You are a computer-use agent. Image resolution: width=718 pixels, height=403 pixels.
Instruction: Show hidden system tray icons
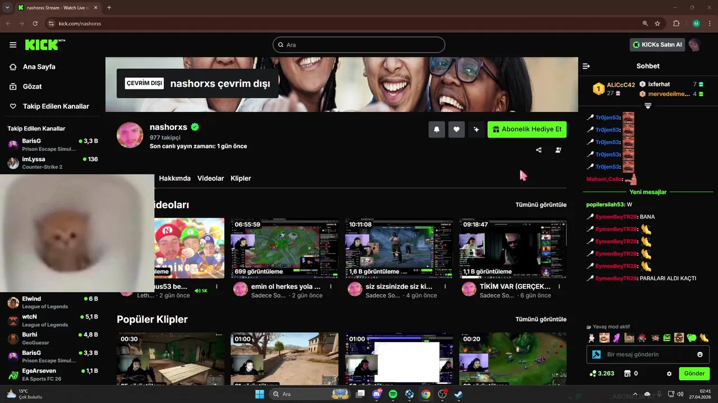click(634, 394)
